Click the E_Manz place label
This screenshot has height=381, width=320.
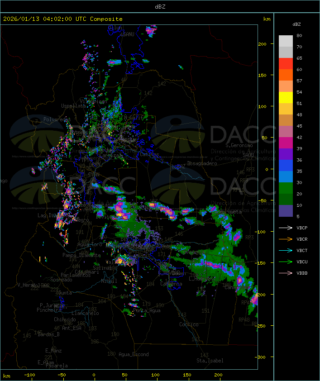click(53, 351)
